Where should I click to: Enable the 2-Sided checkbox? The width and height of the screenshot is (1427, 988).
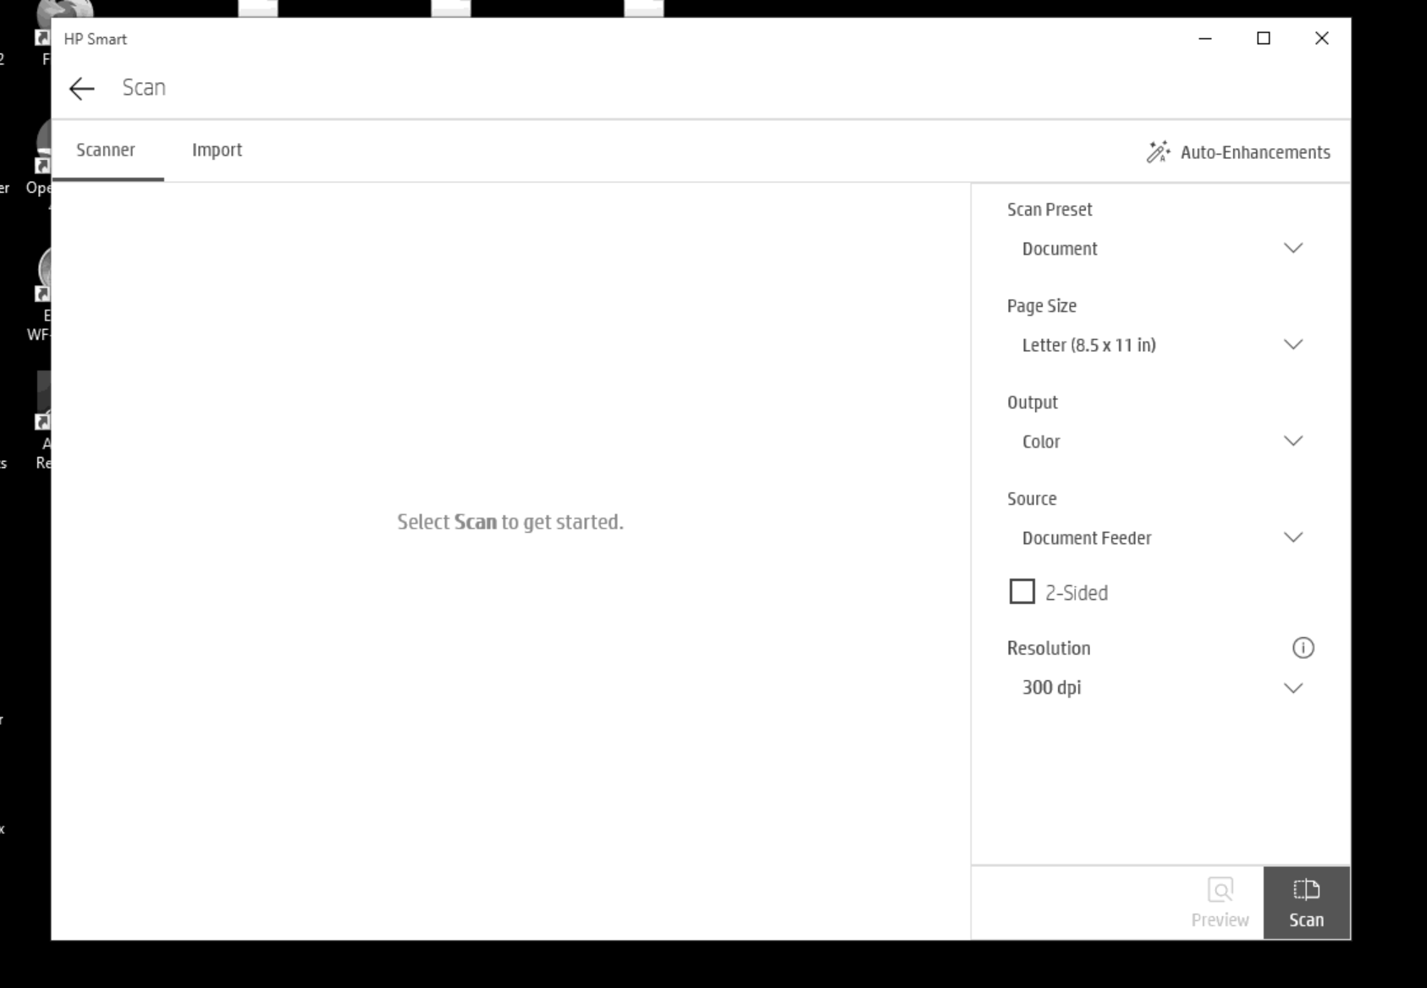click(x=1022, y=591)
